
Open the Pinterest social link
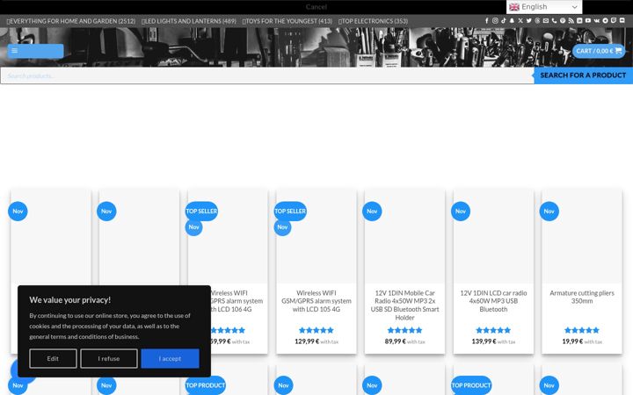[563, 20]
